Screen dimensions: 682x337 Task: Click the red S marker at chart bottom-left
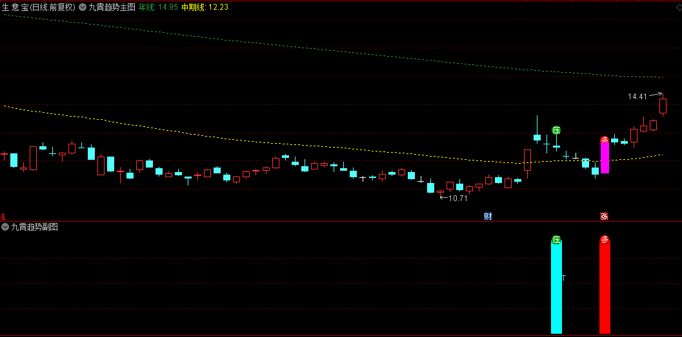(3, 217)
